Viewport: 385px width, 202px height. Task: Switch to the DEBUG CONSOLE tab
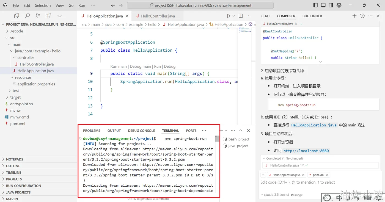141,131
